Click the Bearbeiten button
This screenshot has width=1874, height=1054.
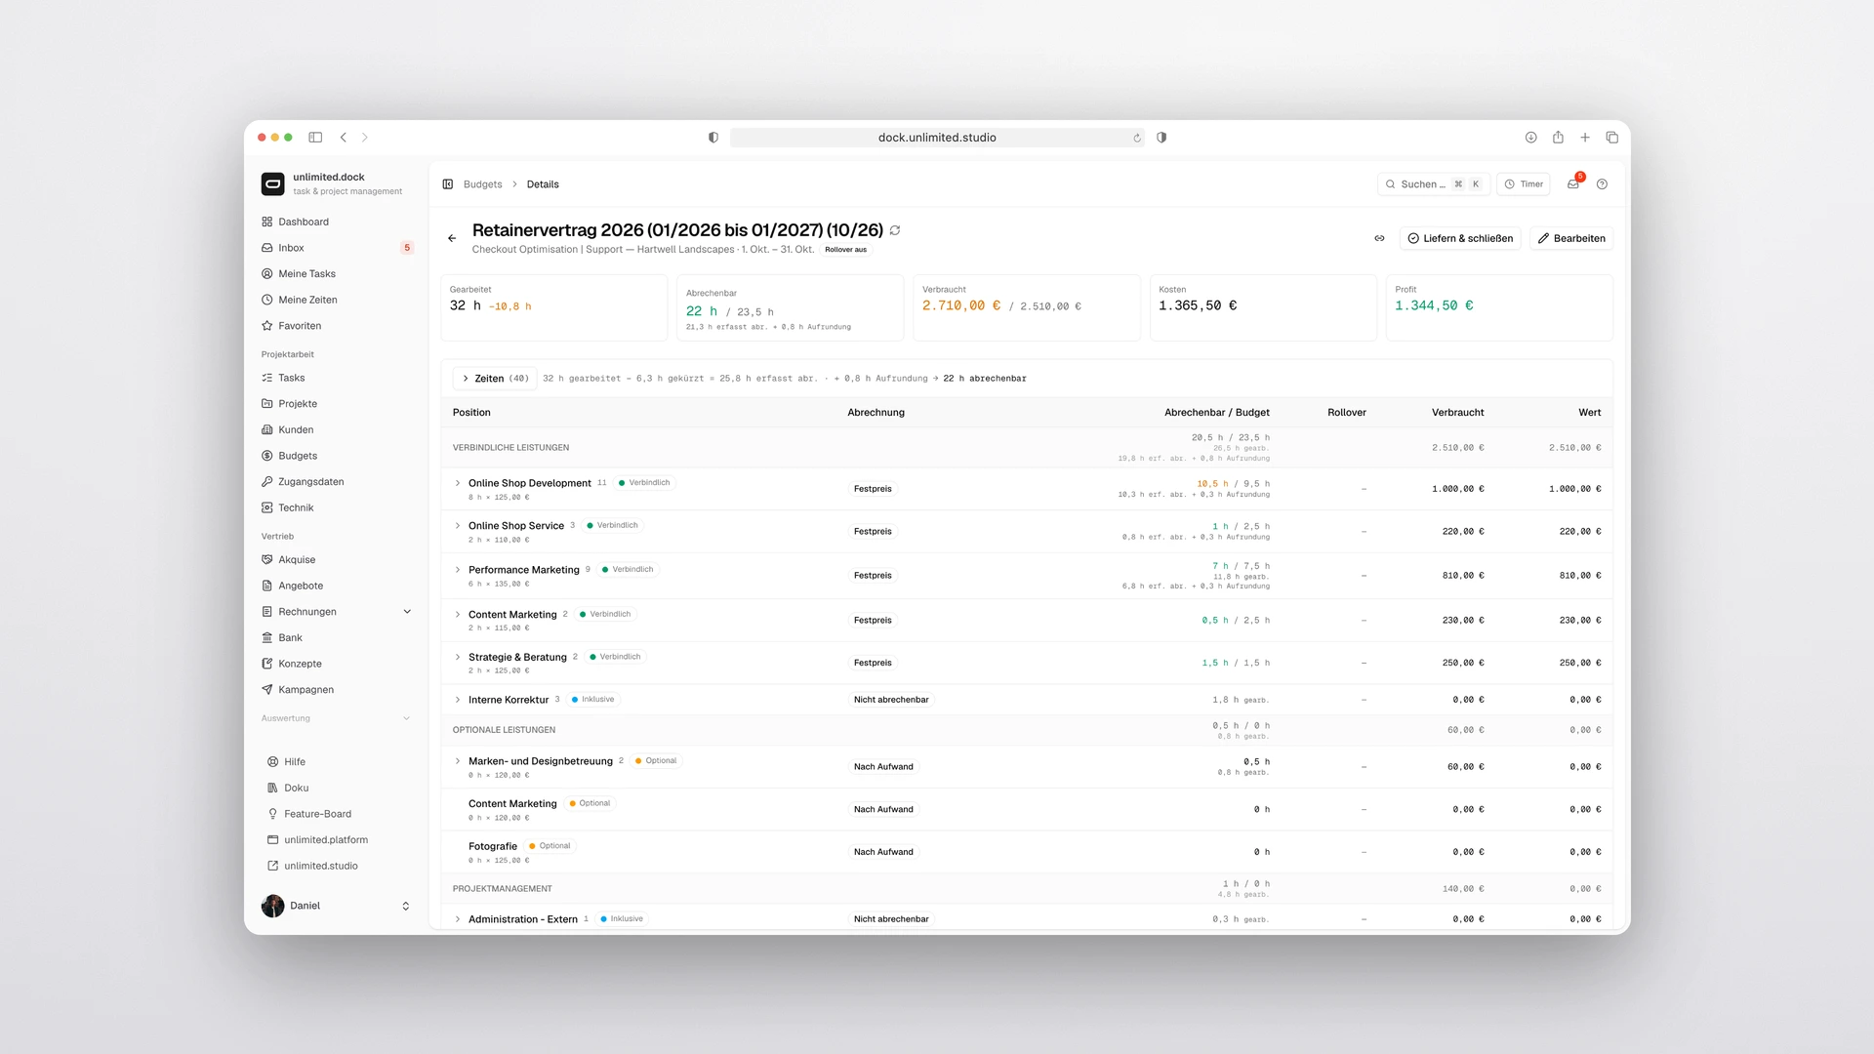tap(1571, 238)
